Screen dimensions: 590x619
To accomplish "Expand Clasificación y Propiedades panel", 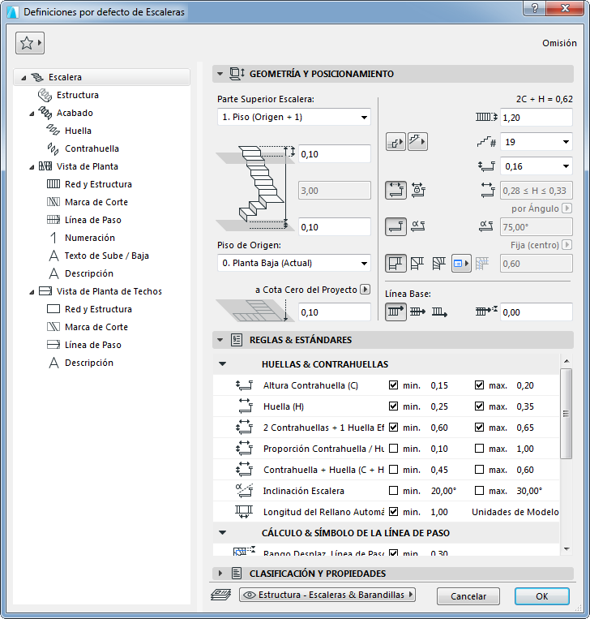I will pyautogui.click(x=220, y=574).
